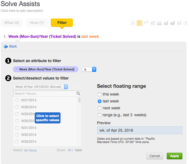Click the search magnifier in Search Values

(78, 94)
